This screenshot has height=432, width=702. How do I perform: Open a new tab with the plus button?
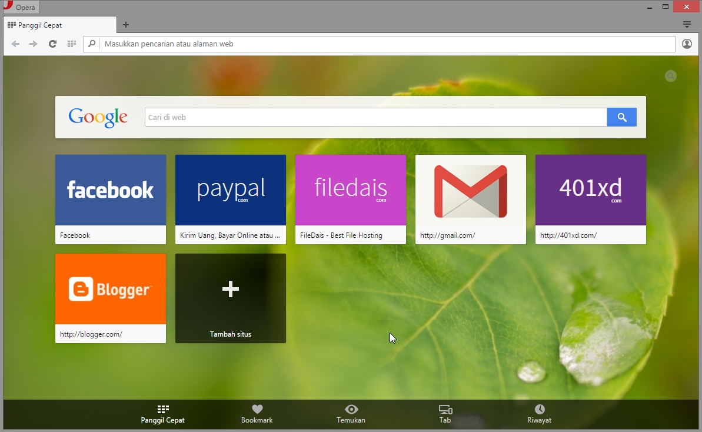pyautogui.click(x=125, y=25)
